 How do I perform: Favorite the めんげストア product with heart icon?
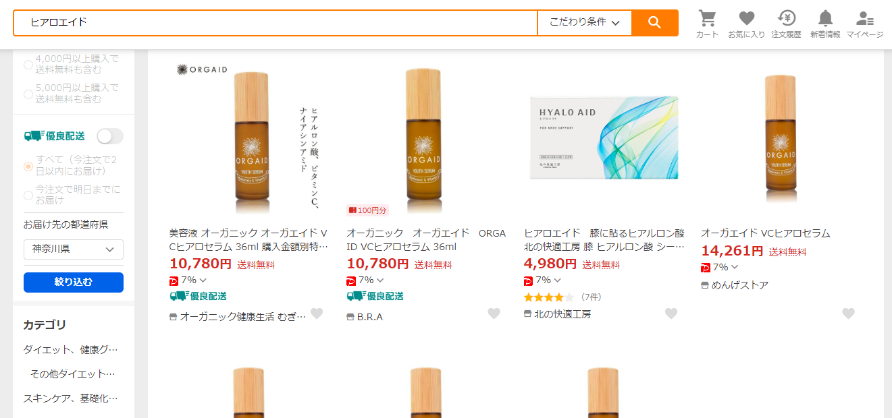(x=849, y=313)
